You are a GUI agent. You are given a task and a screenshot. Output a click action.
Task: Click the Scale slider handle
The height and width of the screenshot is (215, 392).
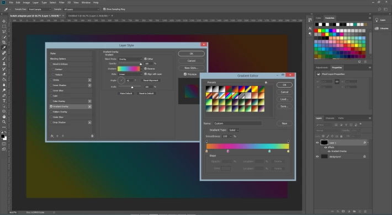(132, 87)
